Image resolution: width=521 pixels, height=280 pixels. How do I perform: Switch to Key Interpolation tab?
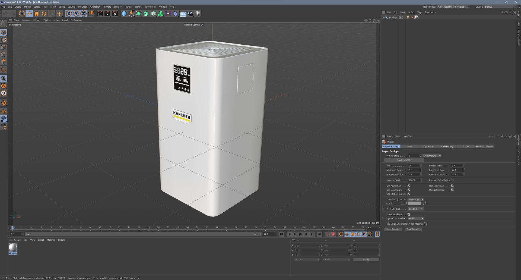coord(484,147)
